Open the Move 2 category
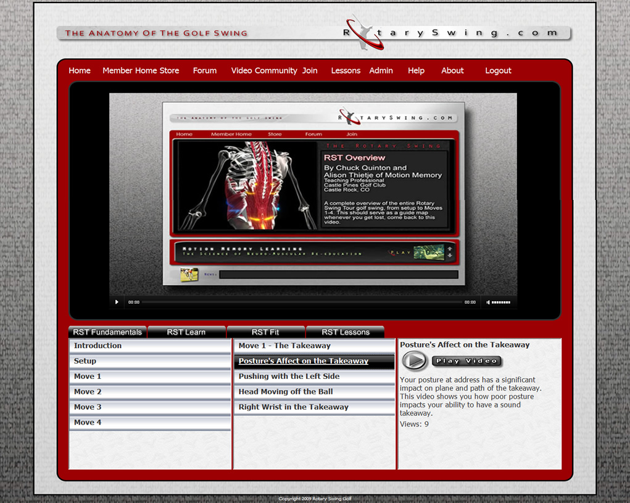Image resolution: width=630 pixels, height=503 pixels. click(x=151, y=392)
